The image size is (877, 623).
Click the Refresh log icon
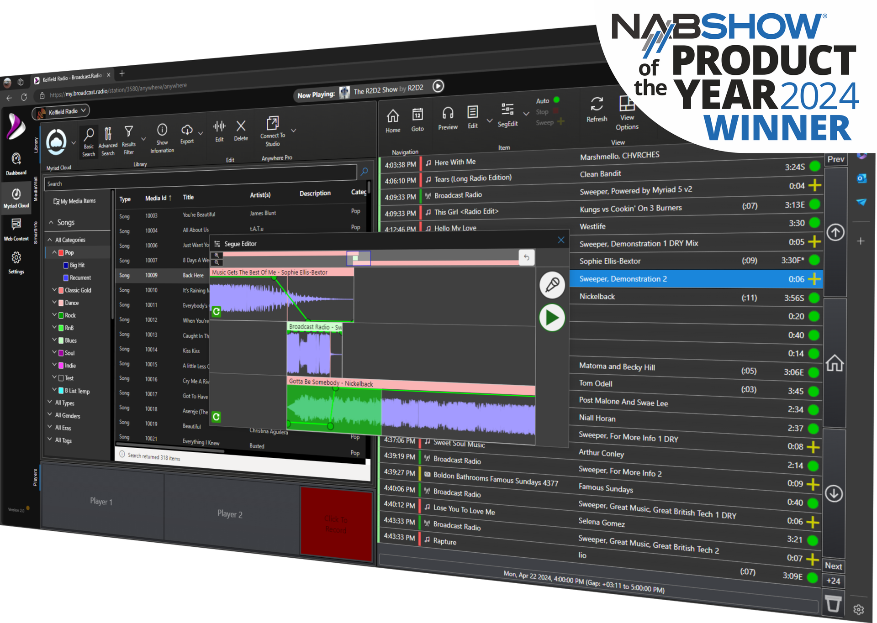point(597,105)
